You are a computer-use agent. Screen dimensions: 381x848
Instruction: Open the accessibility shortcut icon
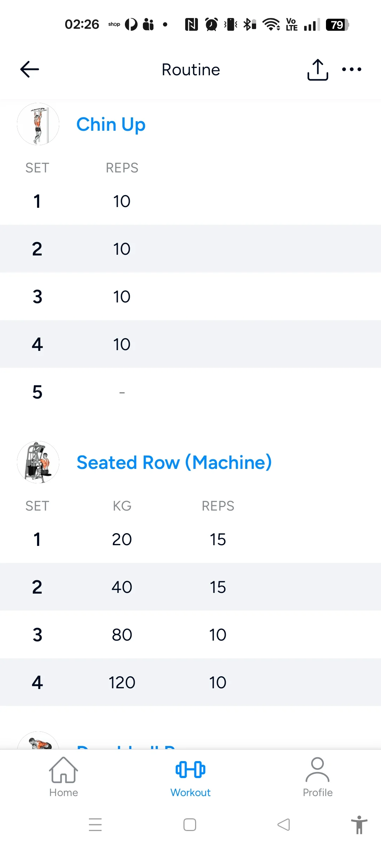pyautogui.click(x=359, y=825)
